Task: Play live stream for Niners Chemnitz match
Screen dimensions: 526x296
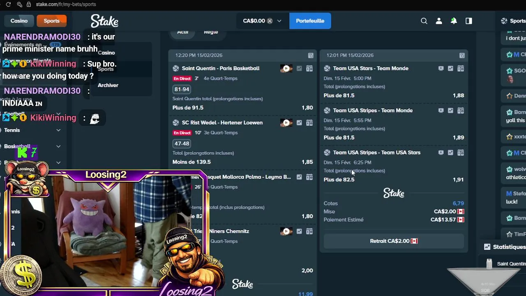Action: click(x=286, y=231)
